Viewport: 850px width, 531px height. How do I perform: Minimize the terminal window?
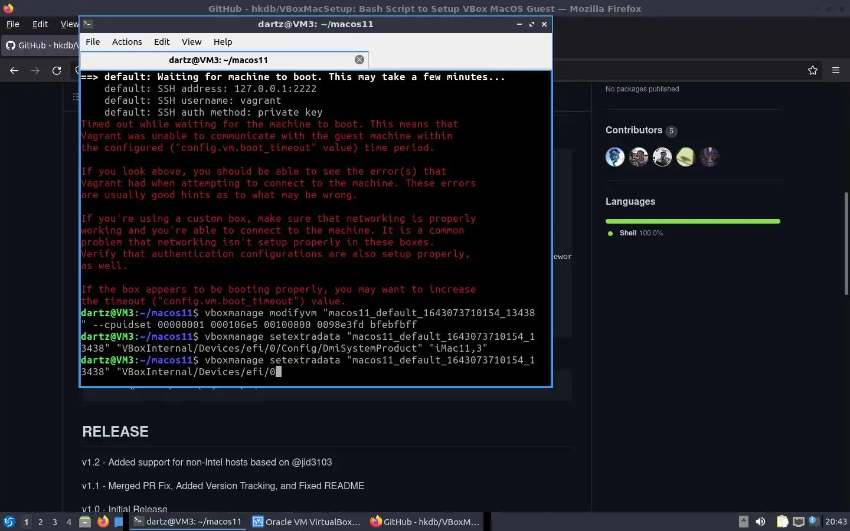pyautogui.click(x=519, y=24)
